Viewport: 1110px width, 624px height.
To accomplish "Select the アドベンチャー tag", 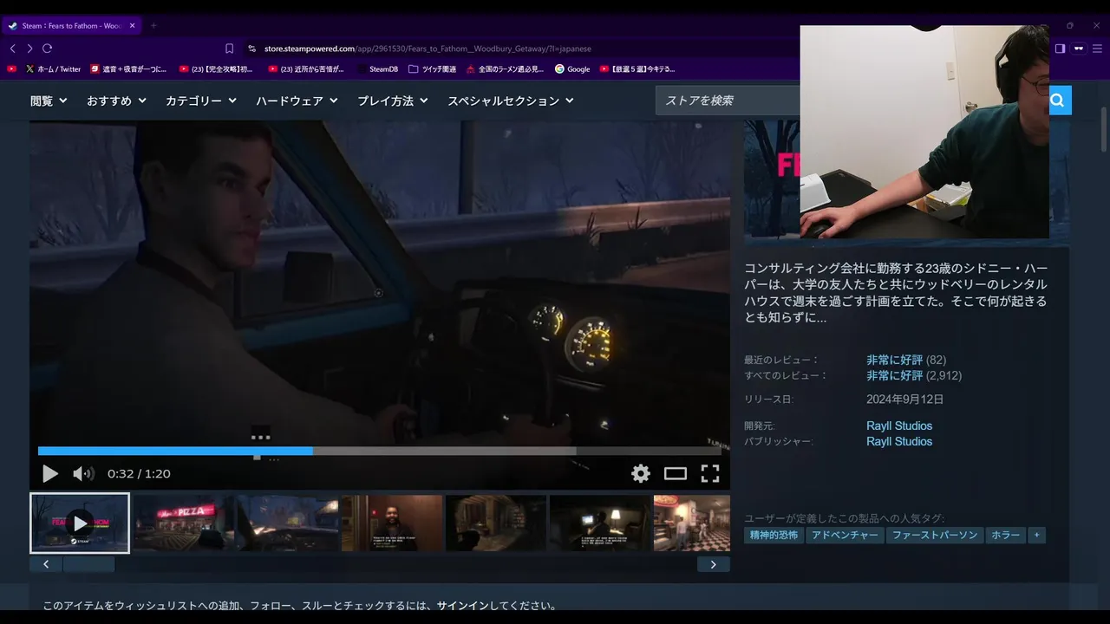I will click(845, 536).
